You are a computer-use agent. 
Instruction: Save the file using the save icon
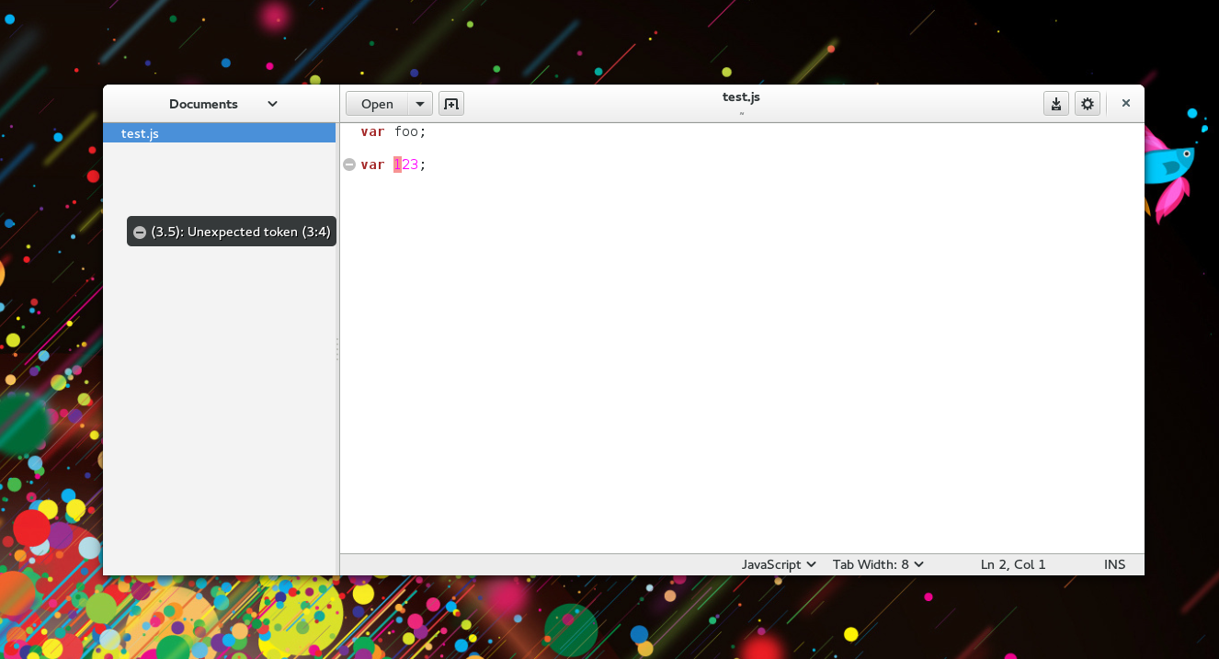pos(1055,103)
